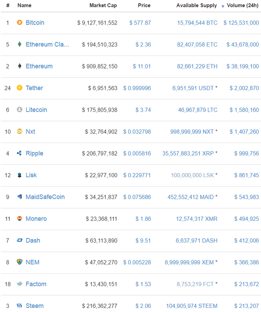Click the Ripple logo icon
Screen dimensions: 261x312
click(19, 153)
